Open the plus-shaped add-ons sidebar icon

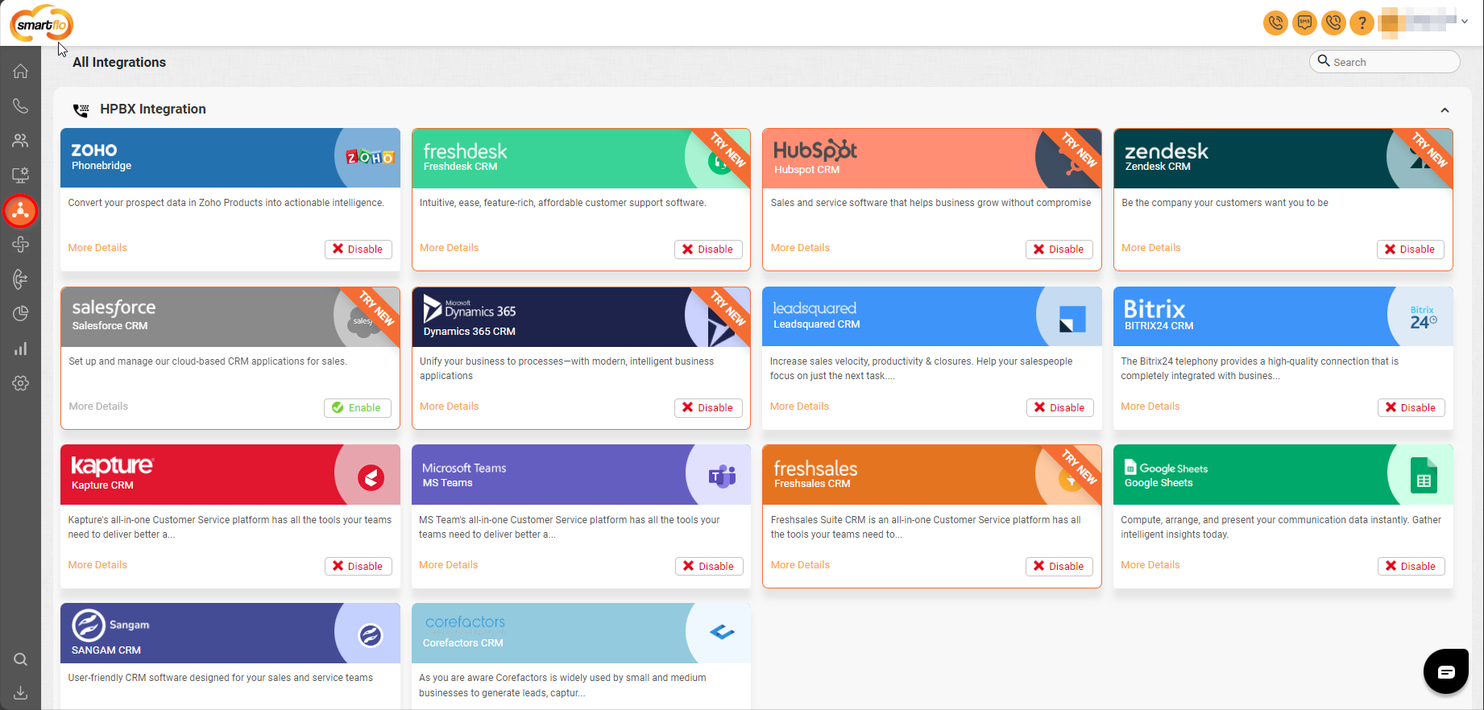pos(21,244)
